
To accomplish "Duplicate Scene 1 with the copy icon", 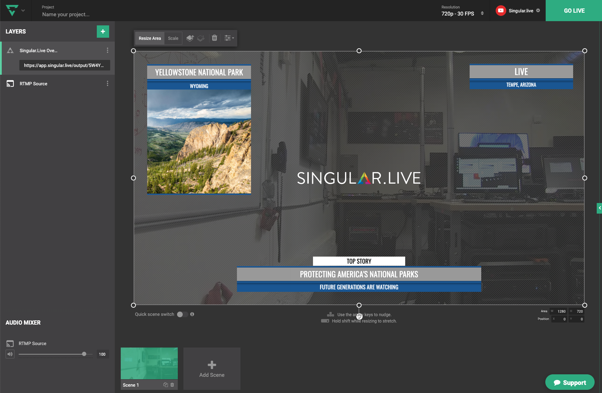I will [165, 385].
